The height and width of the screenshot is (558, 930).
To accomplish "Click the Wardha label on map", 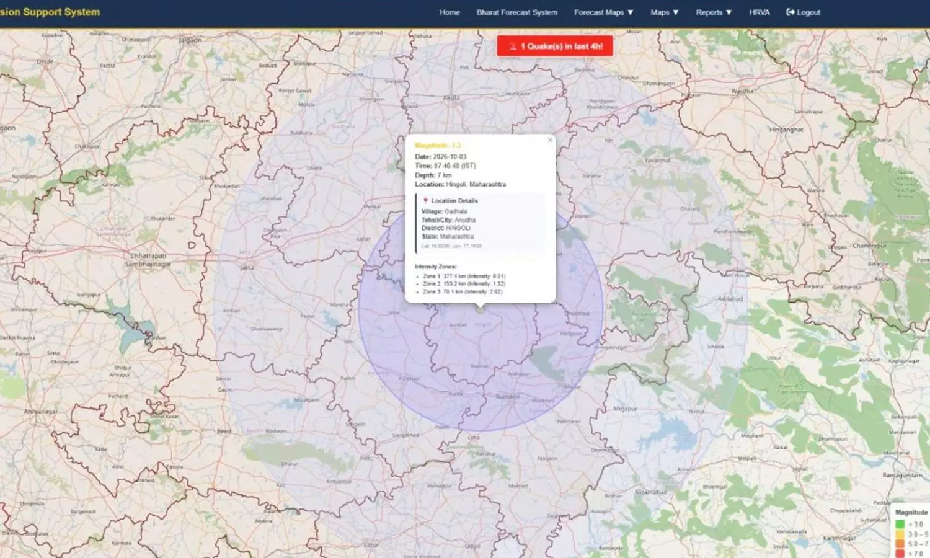I will click(x=742, y=91).
